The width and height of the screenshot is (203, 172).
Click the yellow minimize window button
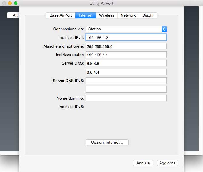(10, 3)
